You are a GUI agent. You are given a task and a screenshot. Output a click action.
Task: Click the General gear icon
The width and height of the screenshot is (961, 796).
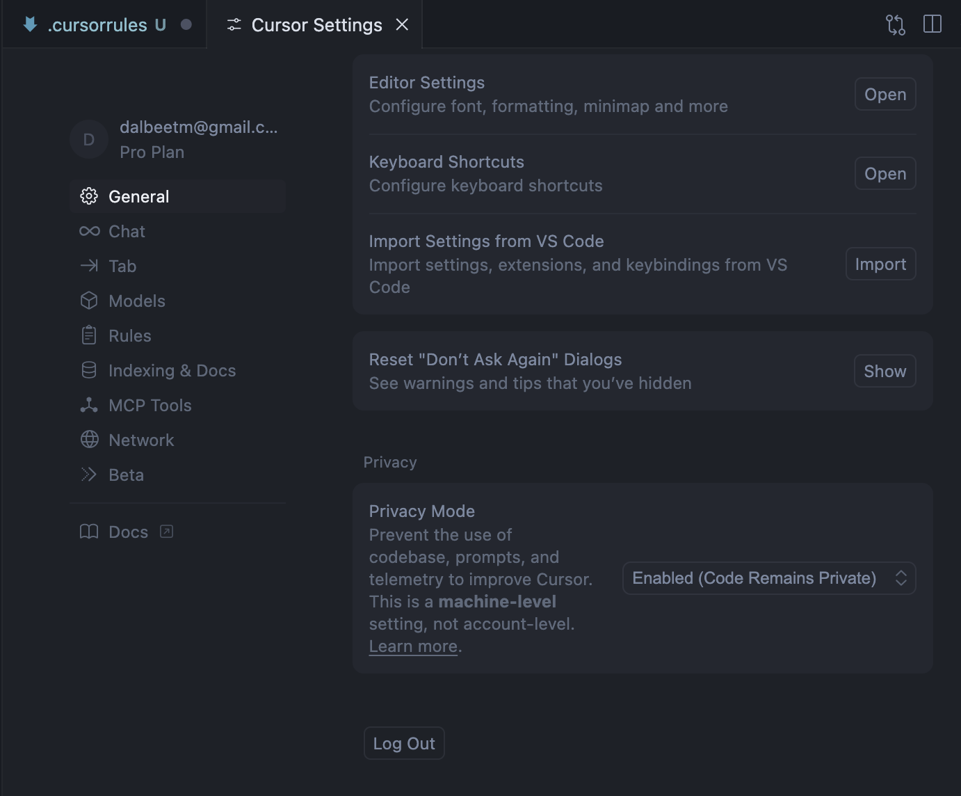tap(89, 196)
